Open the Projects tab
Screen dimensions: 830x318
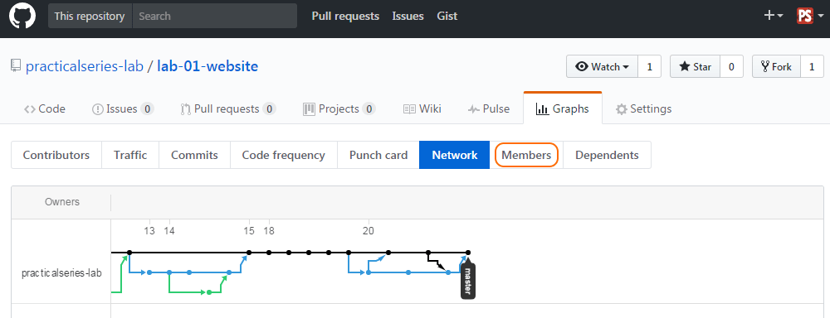point(339,108)
